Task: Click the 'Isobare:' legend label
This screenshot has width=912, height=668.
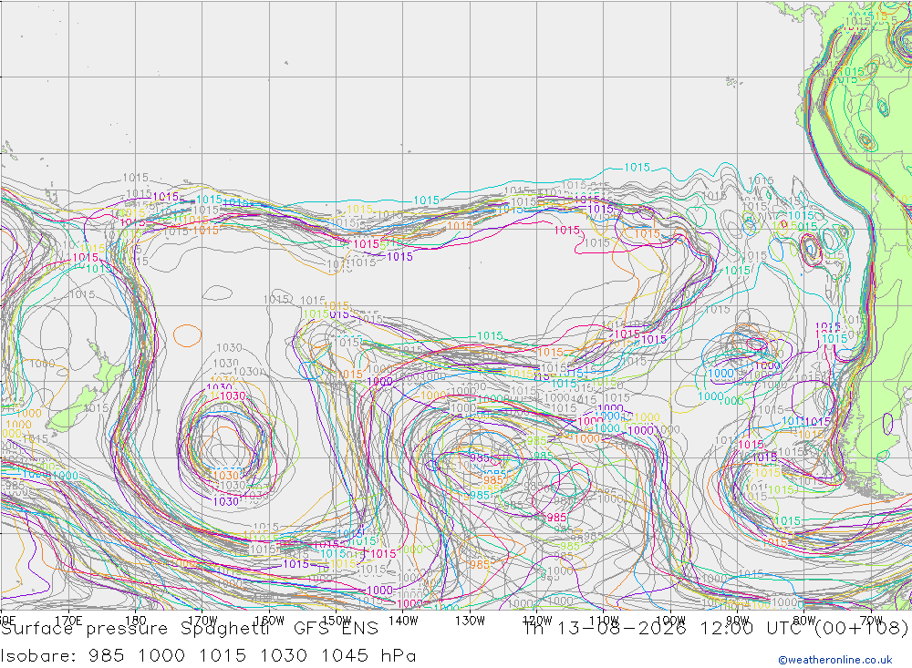Action: tap(38, 656)
